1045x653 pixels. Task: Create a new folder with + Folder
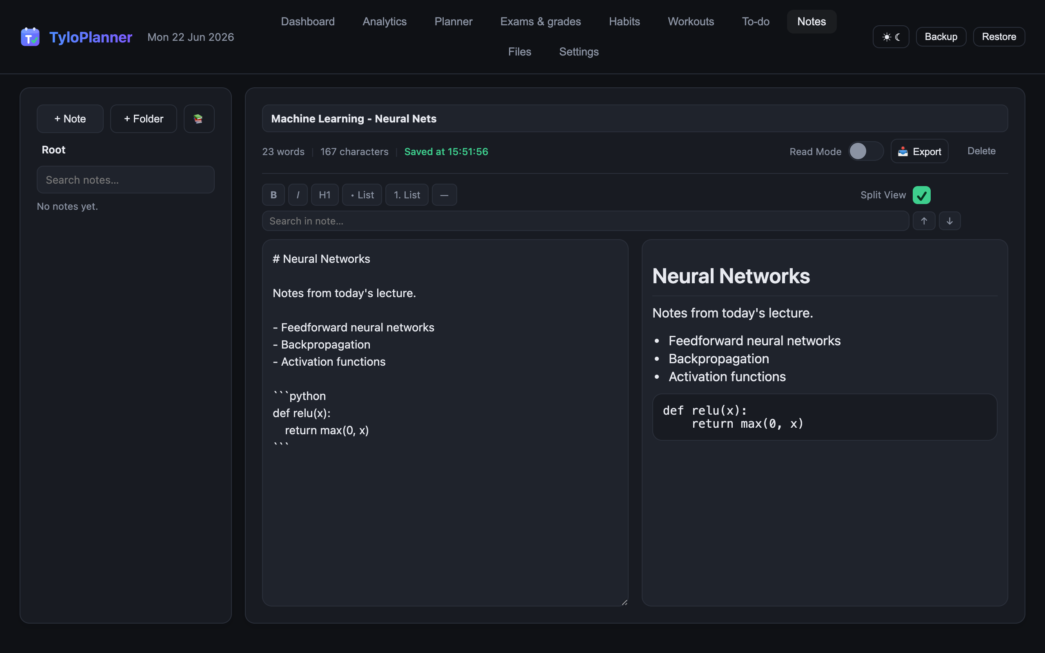pos(143,119)
